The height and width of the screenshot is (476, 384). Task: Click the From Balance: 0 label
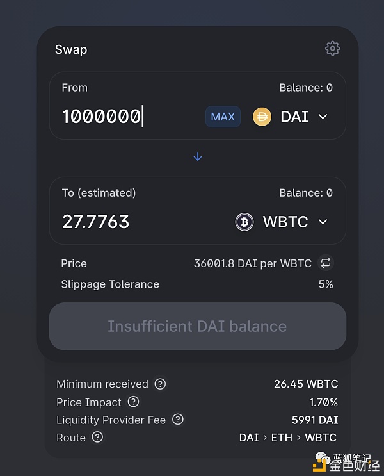[x=306, y=88]
